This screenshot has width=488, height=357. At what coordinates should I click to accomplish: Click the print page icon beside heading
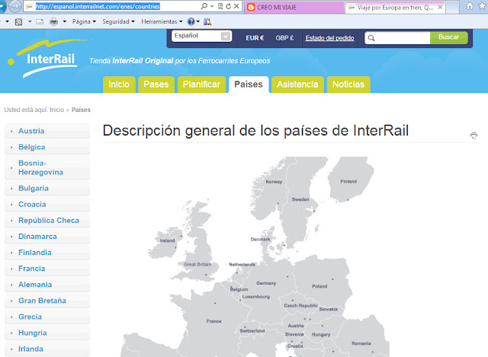(x=474, y=135)
